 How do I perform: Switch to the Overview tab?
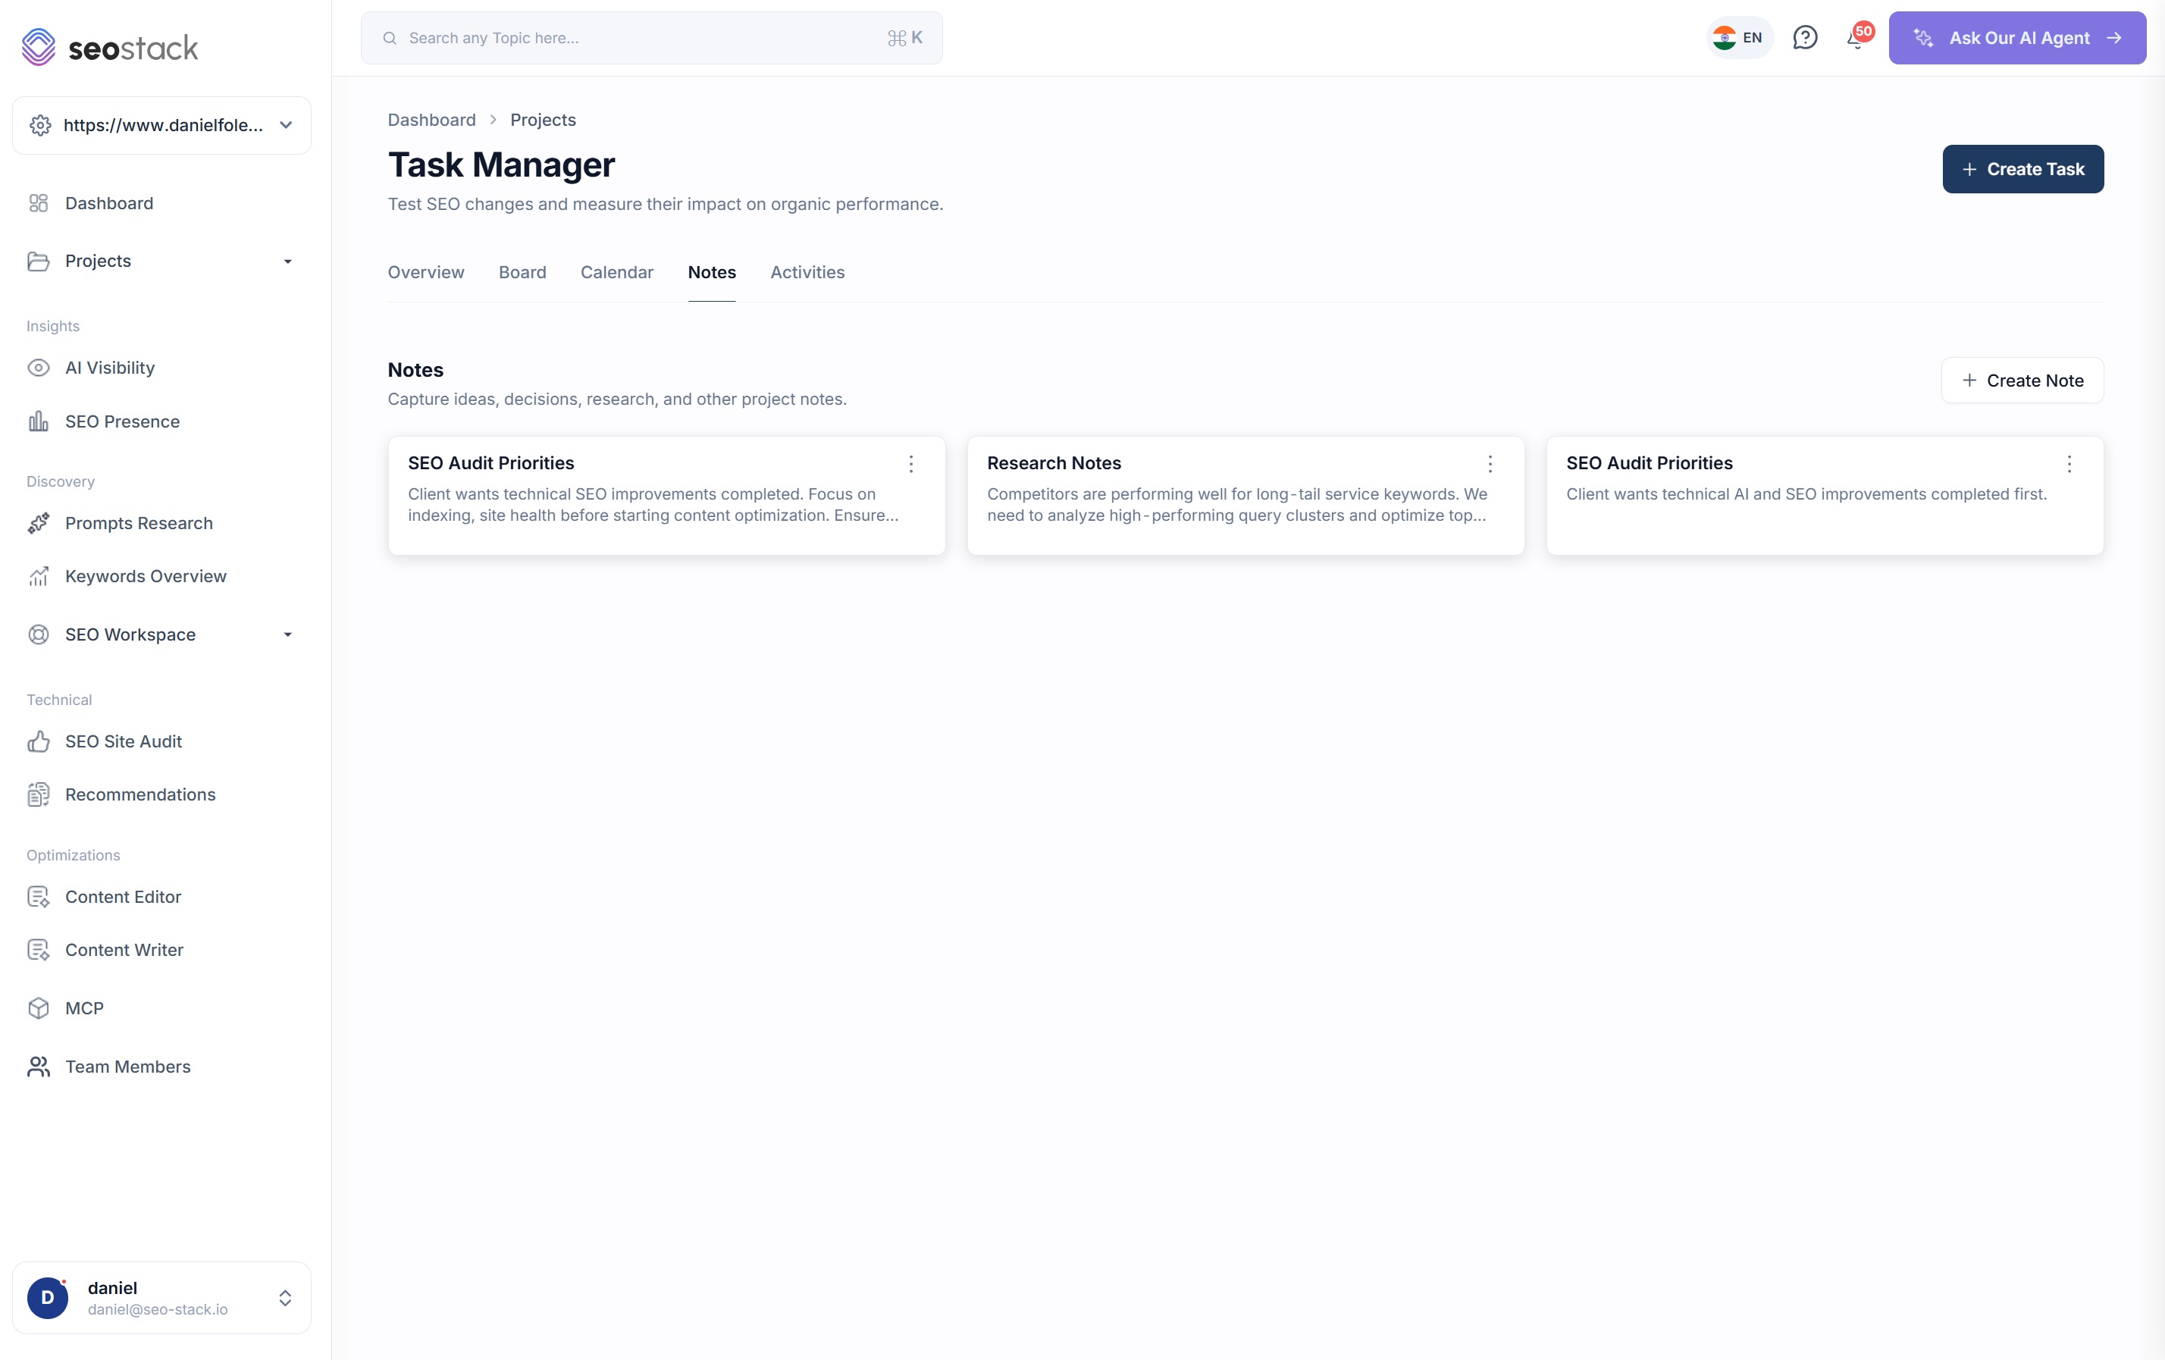pos(426,272)
